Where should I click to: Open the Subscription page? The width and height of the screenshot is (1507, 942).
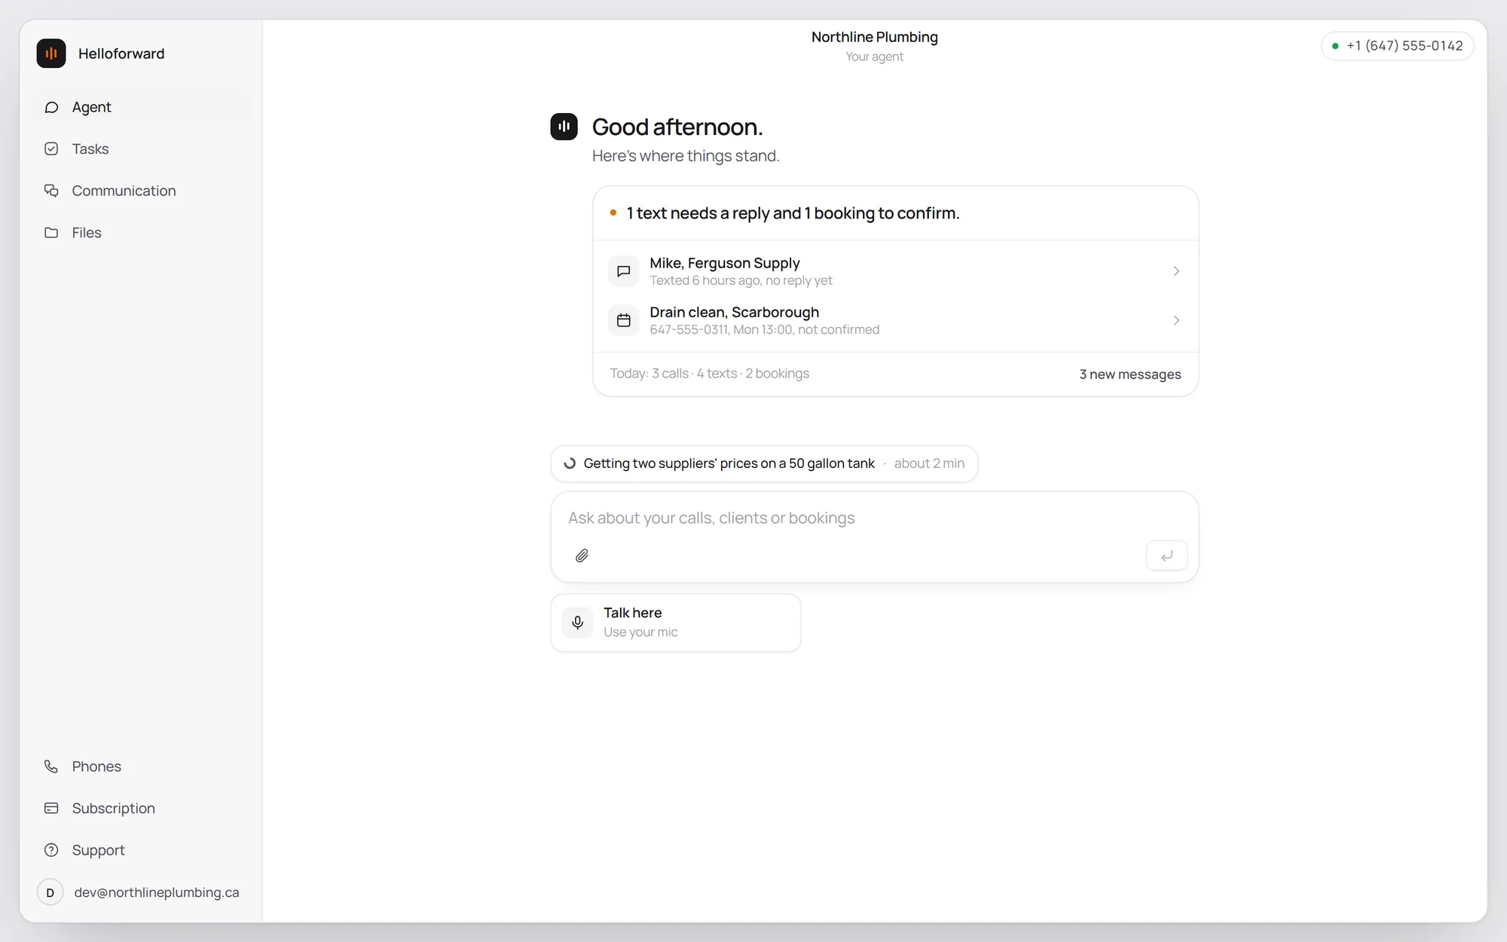pyautogui.click(x=142, y=808)
